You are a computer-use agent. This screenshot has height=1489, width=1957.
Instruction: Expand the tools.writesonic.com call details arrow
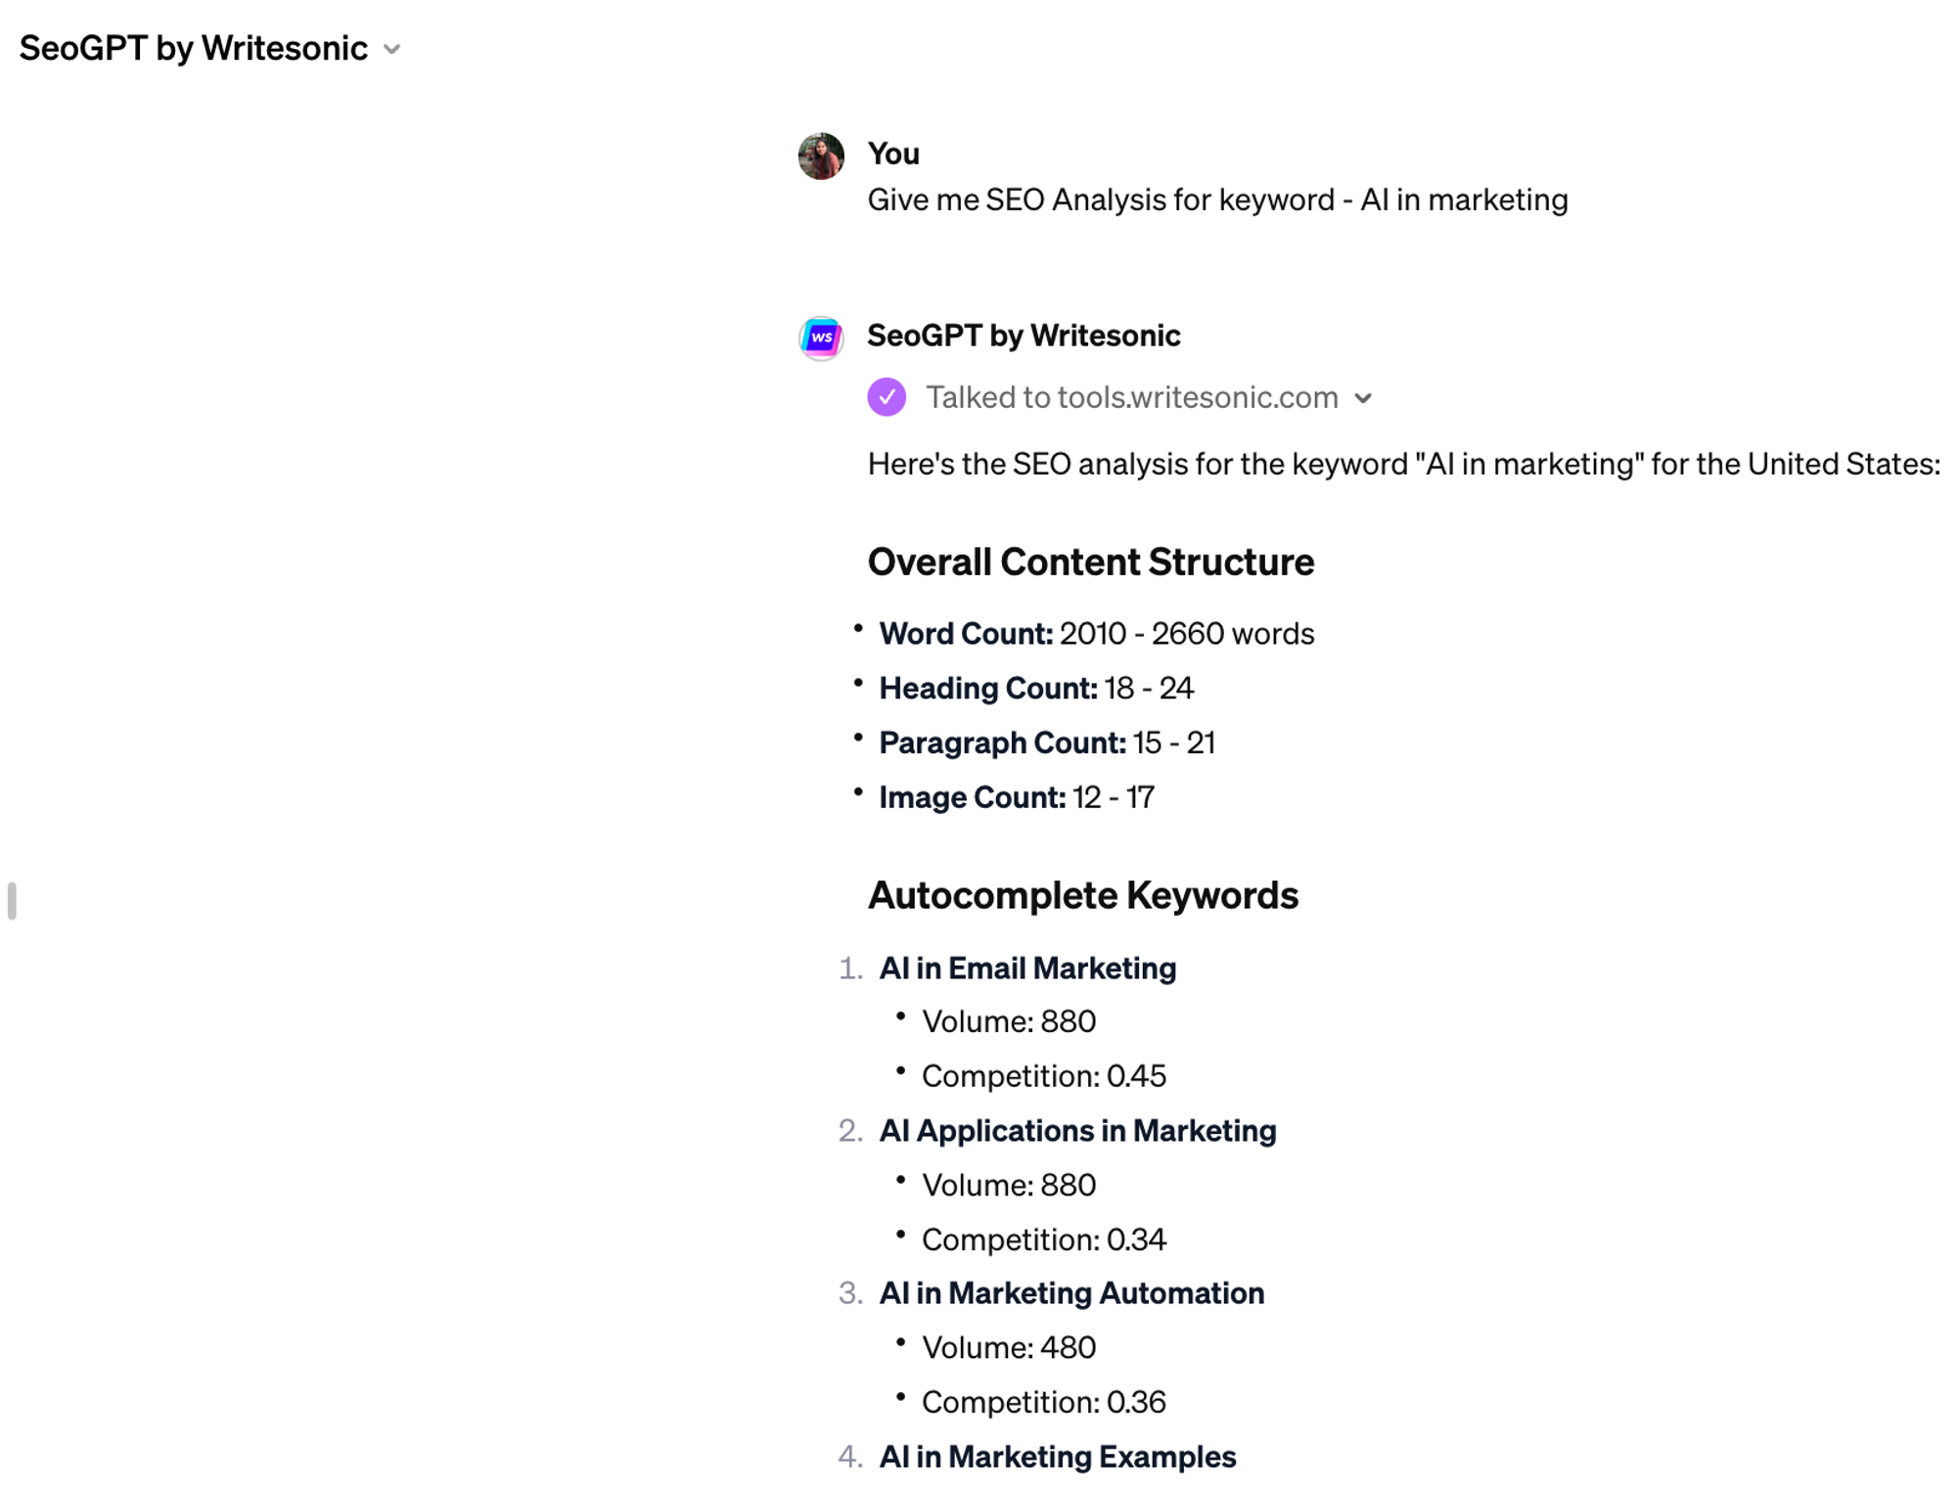tap(1363, 398)
